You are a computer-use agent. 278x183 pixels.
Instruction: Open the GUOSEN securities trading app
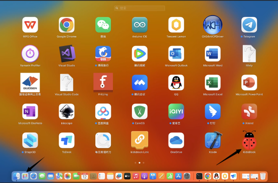click(x=30, y=82)
